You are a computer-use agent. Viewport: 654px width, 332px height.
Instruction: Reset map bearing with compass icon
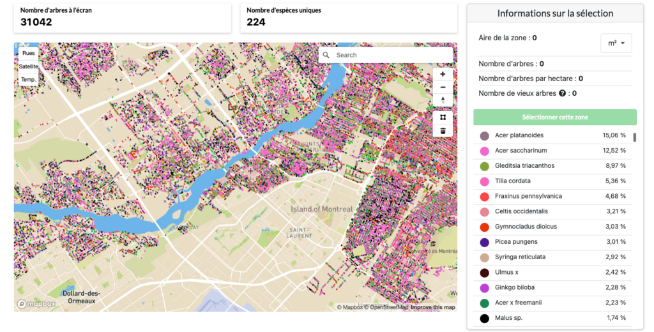[x=443, y=101]
